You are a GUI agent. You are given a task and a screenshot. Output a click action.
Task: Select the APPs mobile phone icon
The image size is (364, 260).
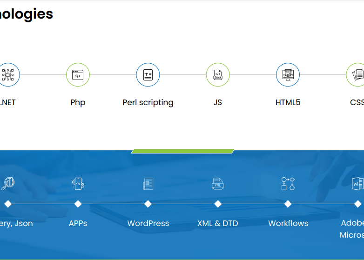(x=78, y=184)
